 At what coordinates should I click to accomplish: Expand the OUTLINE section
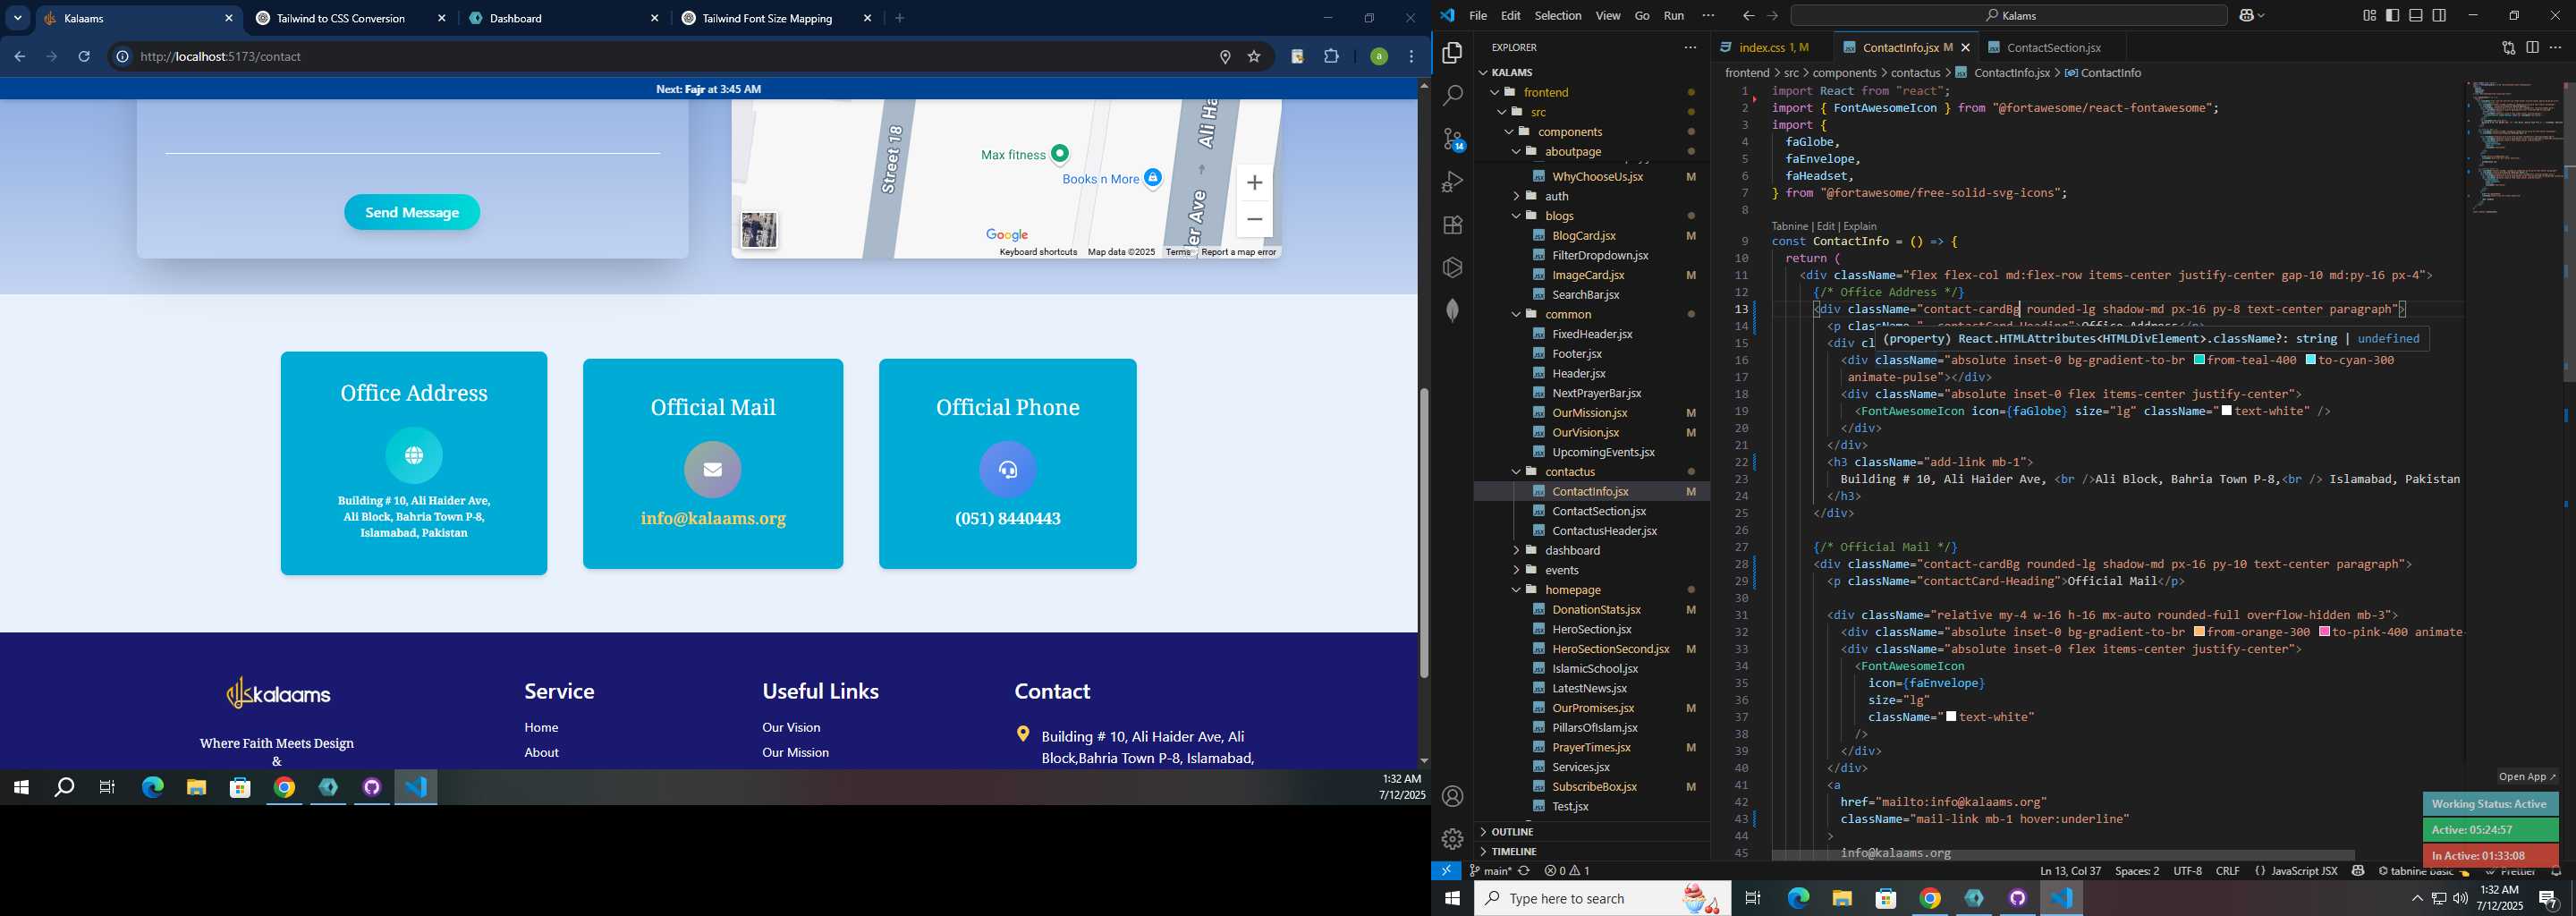point(1512,832)
